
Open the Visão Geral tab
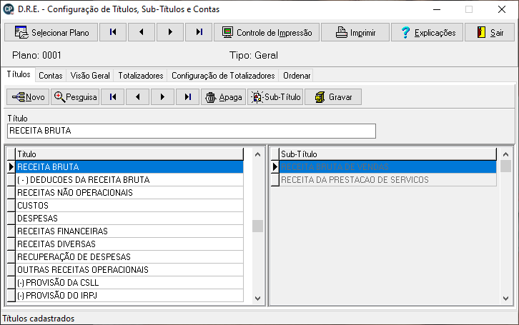coord(90,76)
